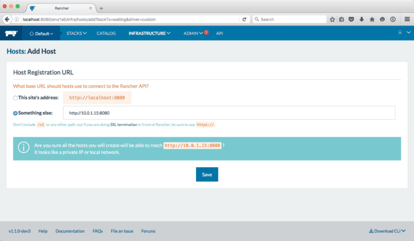414x241 pixels.
Task: Go to the browser home icon
Action: [372, 19]
